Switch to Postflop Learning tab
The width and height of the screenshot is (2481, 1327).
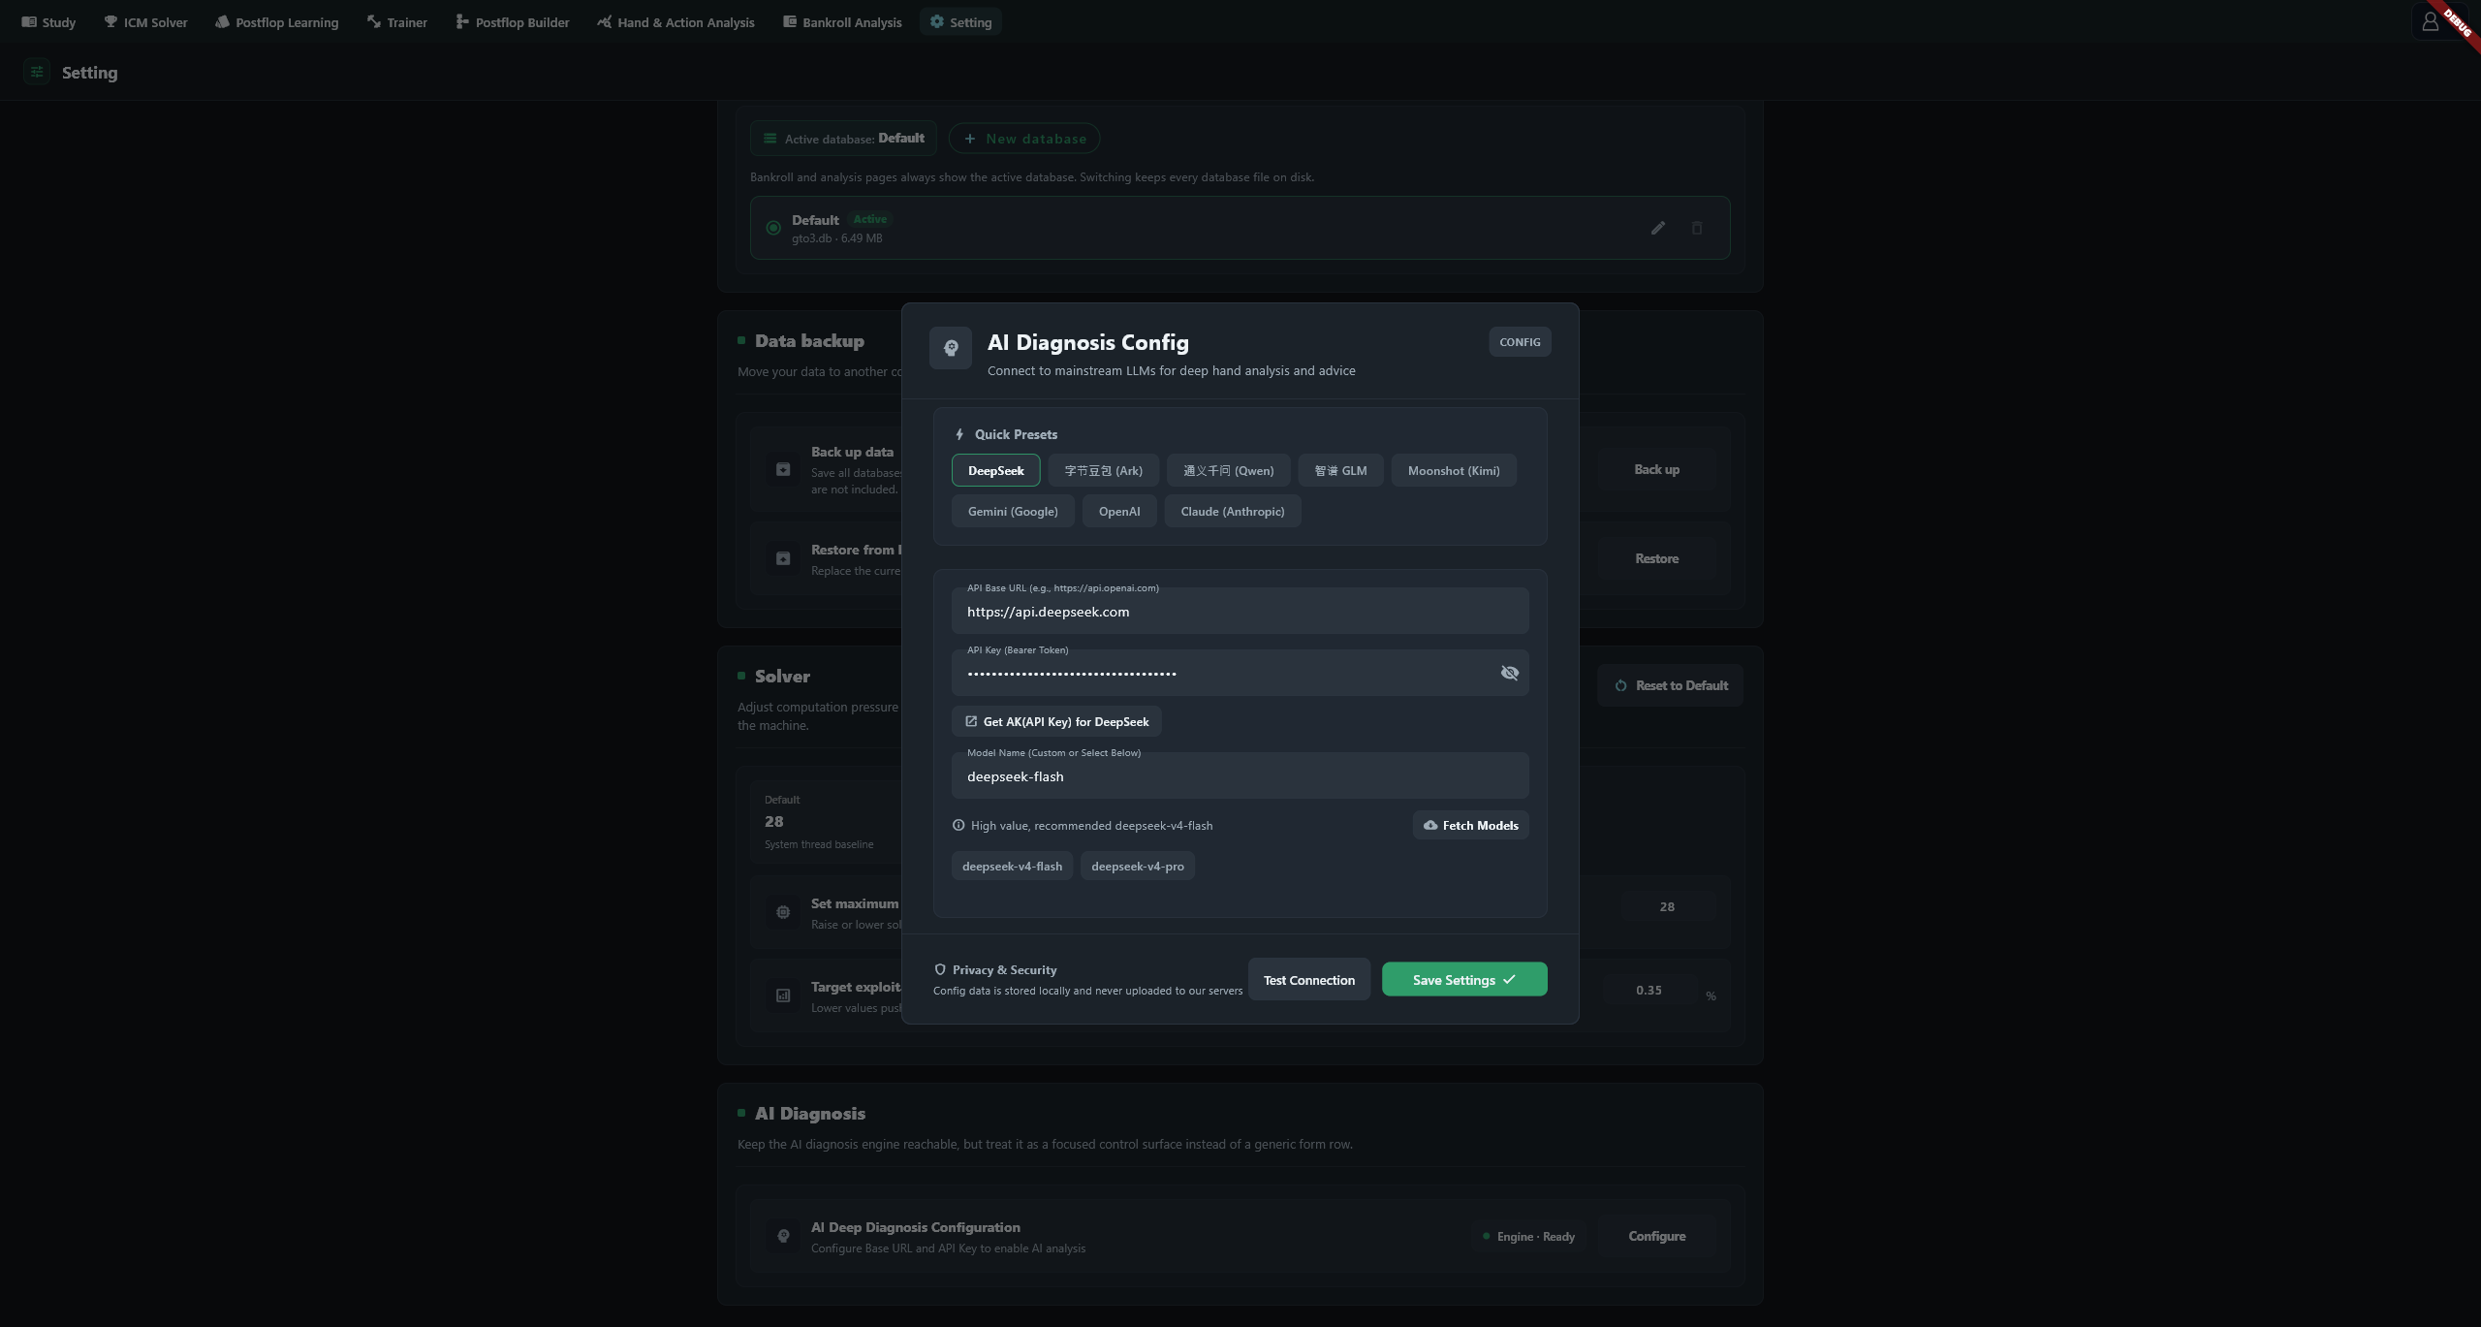point(277,21)
